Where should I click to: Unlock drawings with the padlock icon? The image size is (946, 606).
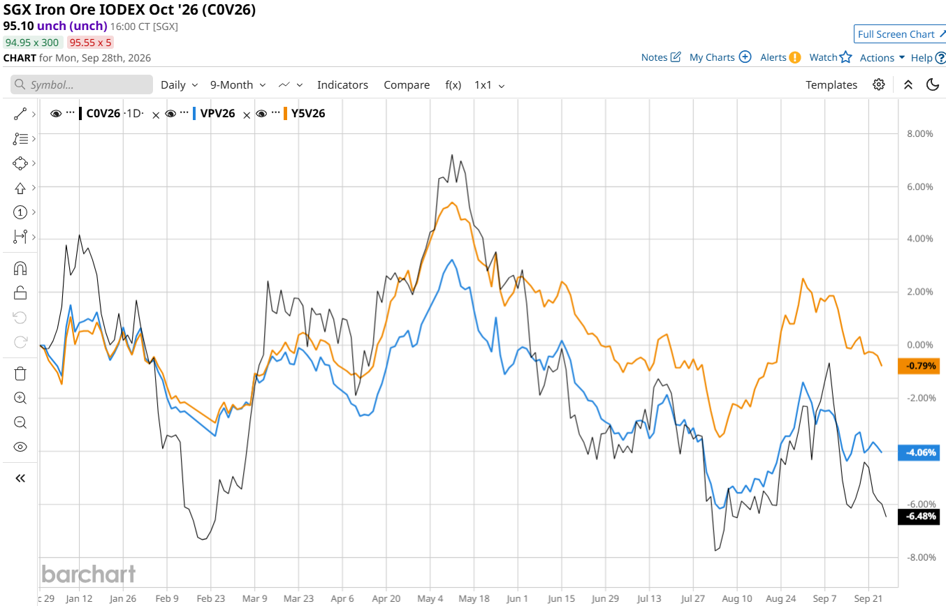pyautogui.click(x=20, y=293)
